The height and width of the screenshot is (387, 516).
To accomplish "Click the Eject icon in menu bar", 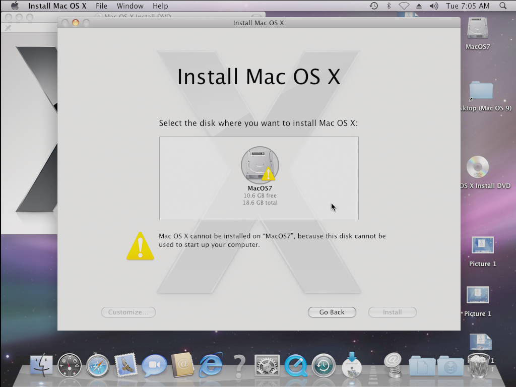I will [419, 6].
